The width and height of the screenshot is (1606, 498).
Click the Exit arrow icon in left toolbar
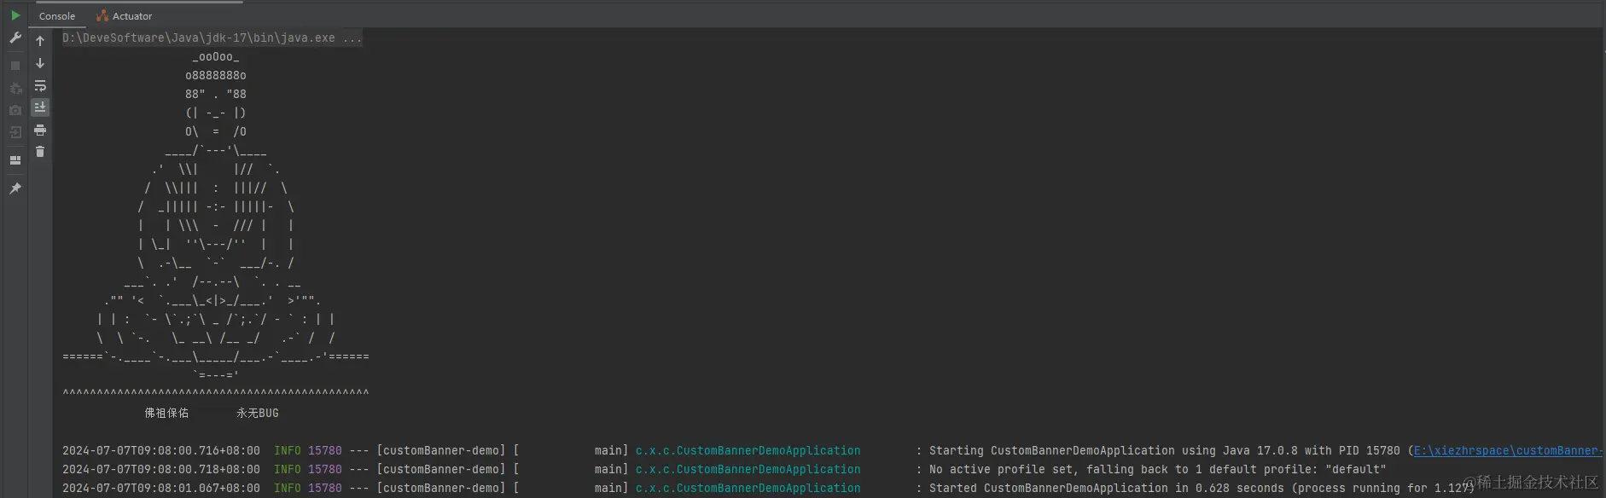coord(15,132)
